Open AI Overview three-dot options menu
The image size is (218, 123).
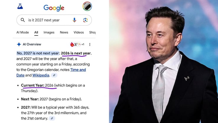90,44
